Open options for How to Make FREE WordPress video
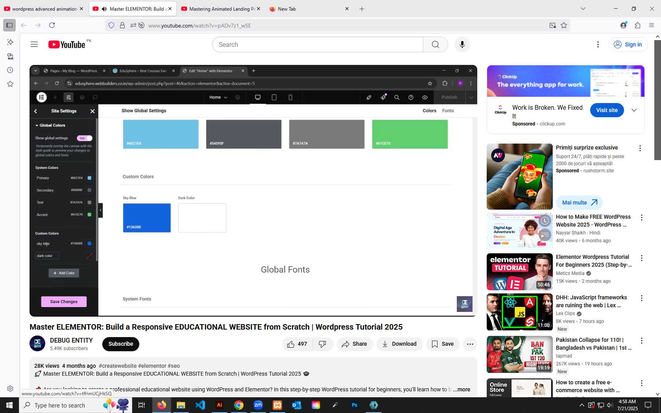This screenshot has width=661, height=413. pyautogui.click(x=641, y=218)
